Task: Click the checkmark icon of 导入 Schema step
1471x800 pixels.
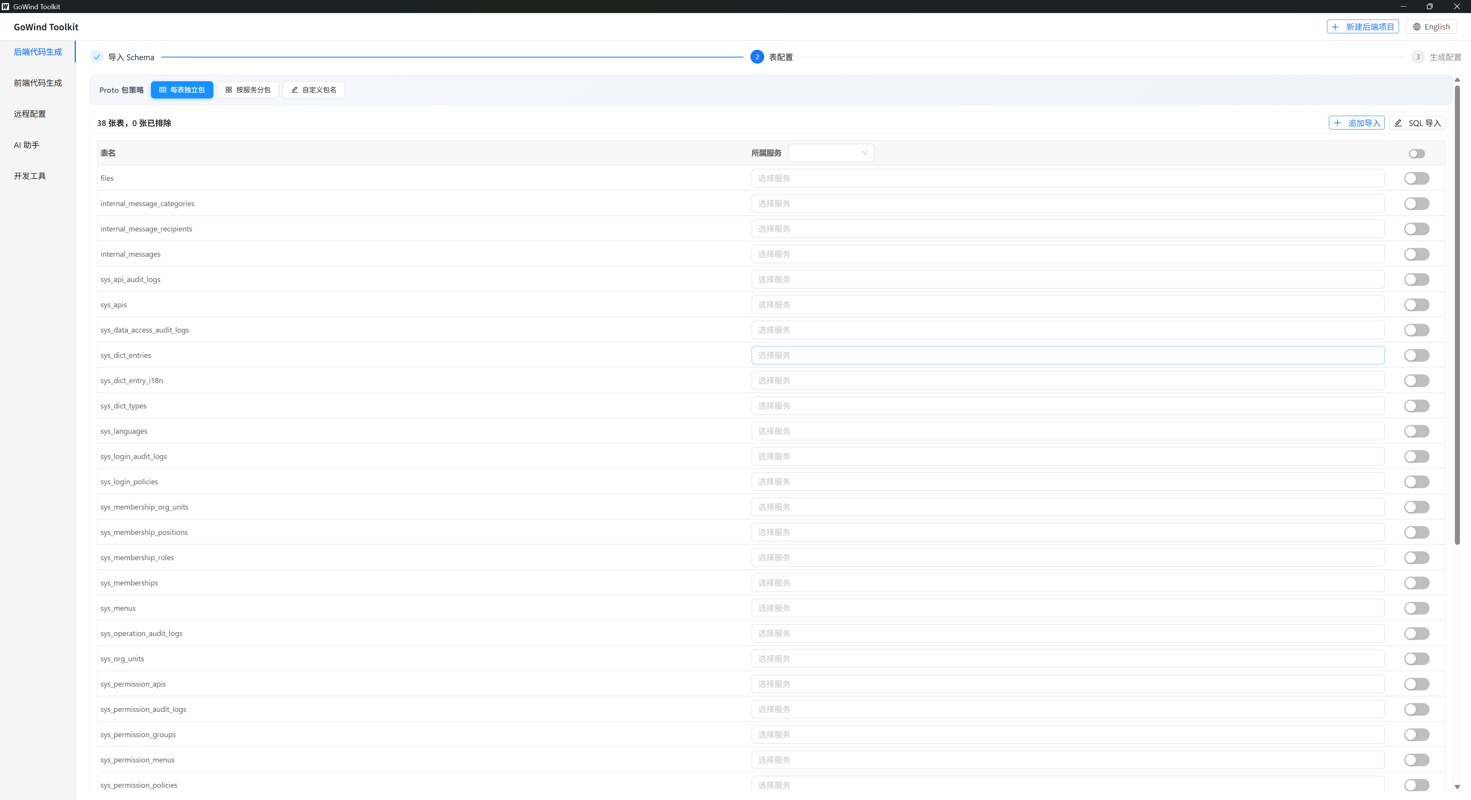Action: [x=97, y=57]
